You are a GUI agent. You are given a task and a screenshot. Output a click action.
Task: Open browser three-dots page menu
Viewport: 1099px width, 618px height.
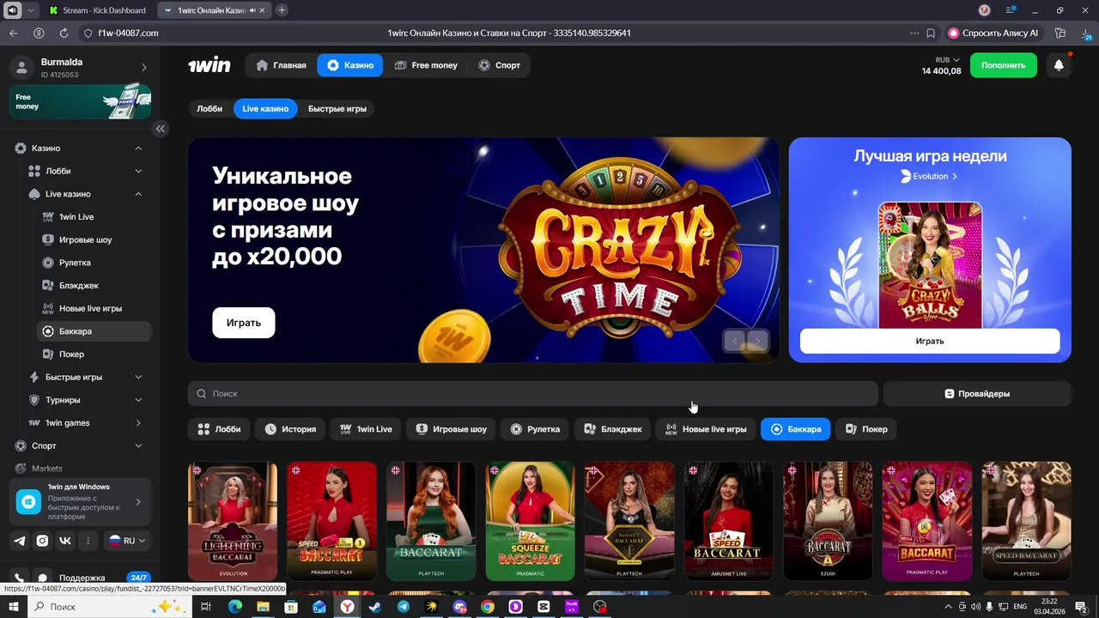(x=914, y=33)
